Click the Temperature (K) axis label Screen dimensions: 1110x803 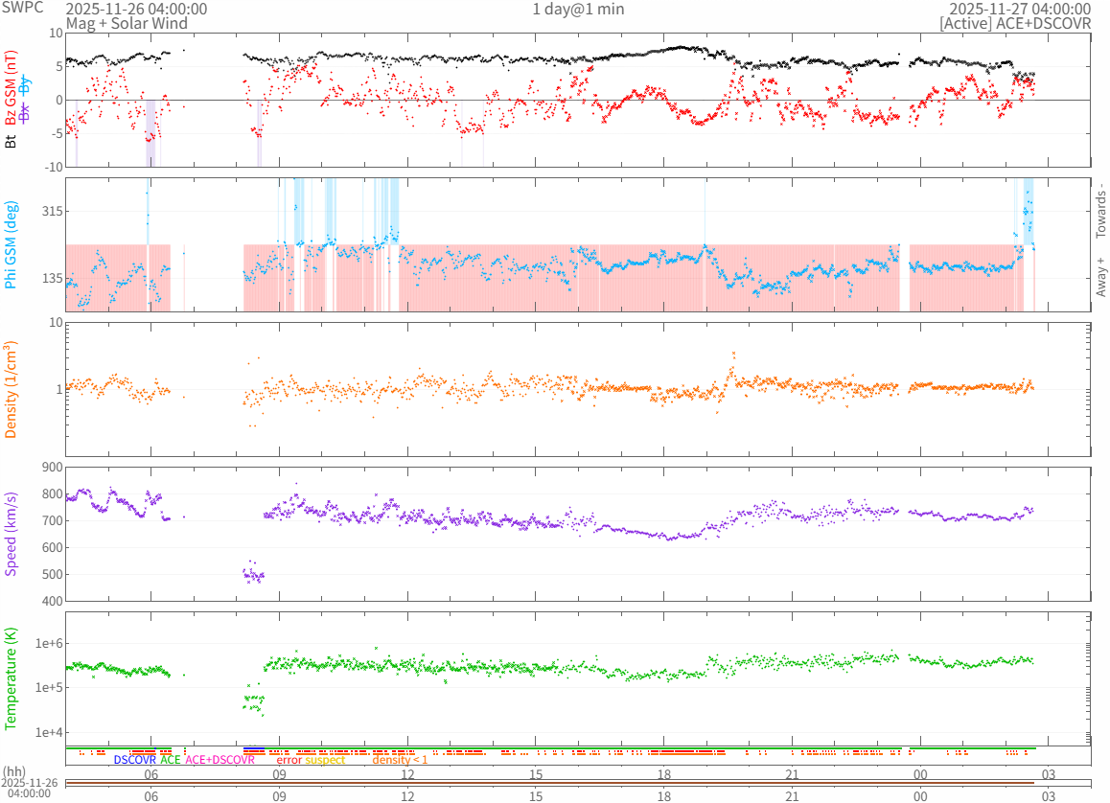(x=12, y=676)
